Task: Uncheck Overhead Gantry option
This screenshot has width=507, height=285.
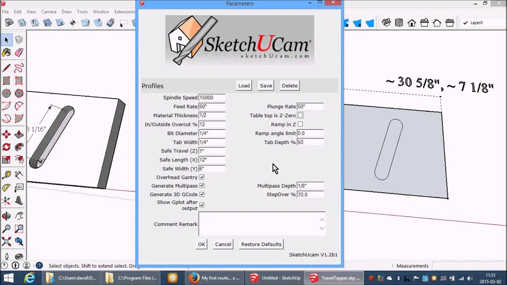Action: (202, 177)
